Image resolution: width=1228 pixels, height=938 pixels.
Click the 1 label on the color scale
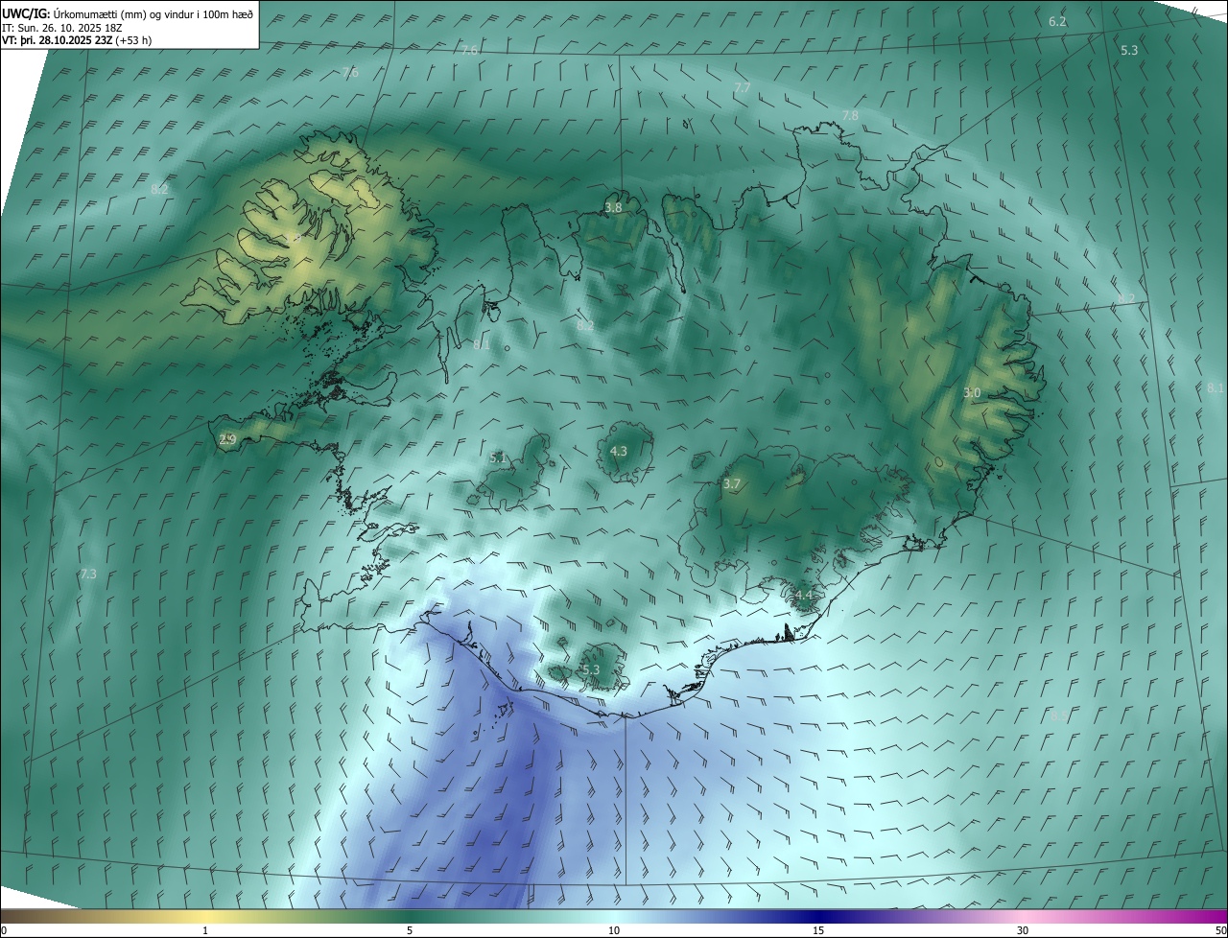tap(205, 931)
